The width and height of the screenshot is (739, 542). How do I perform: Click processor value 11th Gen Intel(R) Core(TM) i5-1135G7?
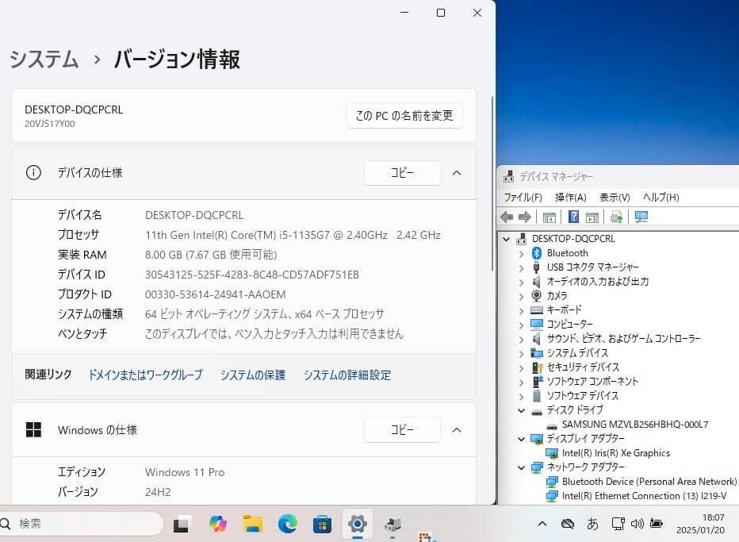(293, 235)
